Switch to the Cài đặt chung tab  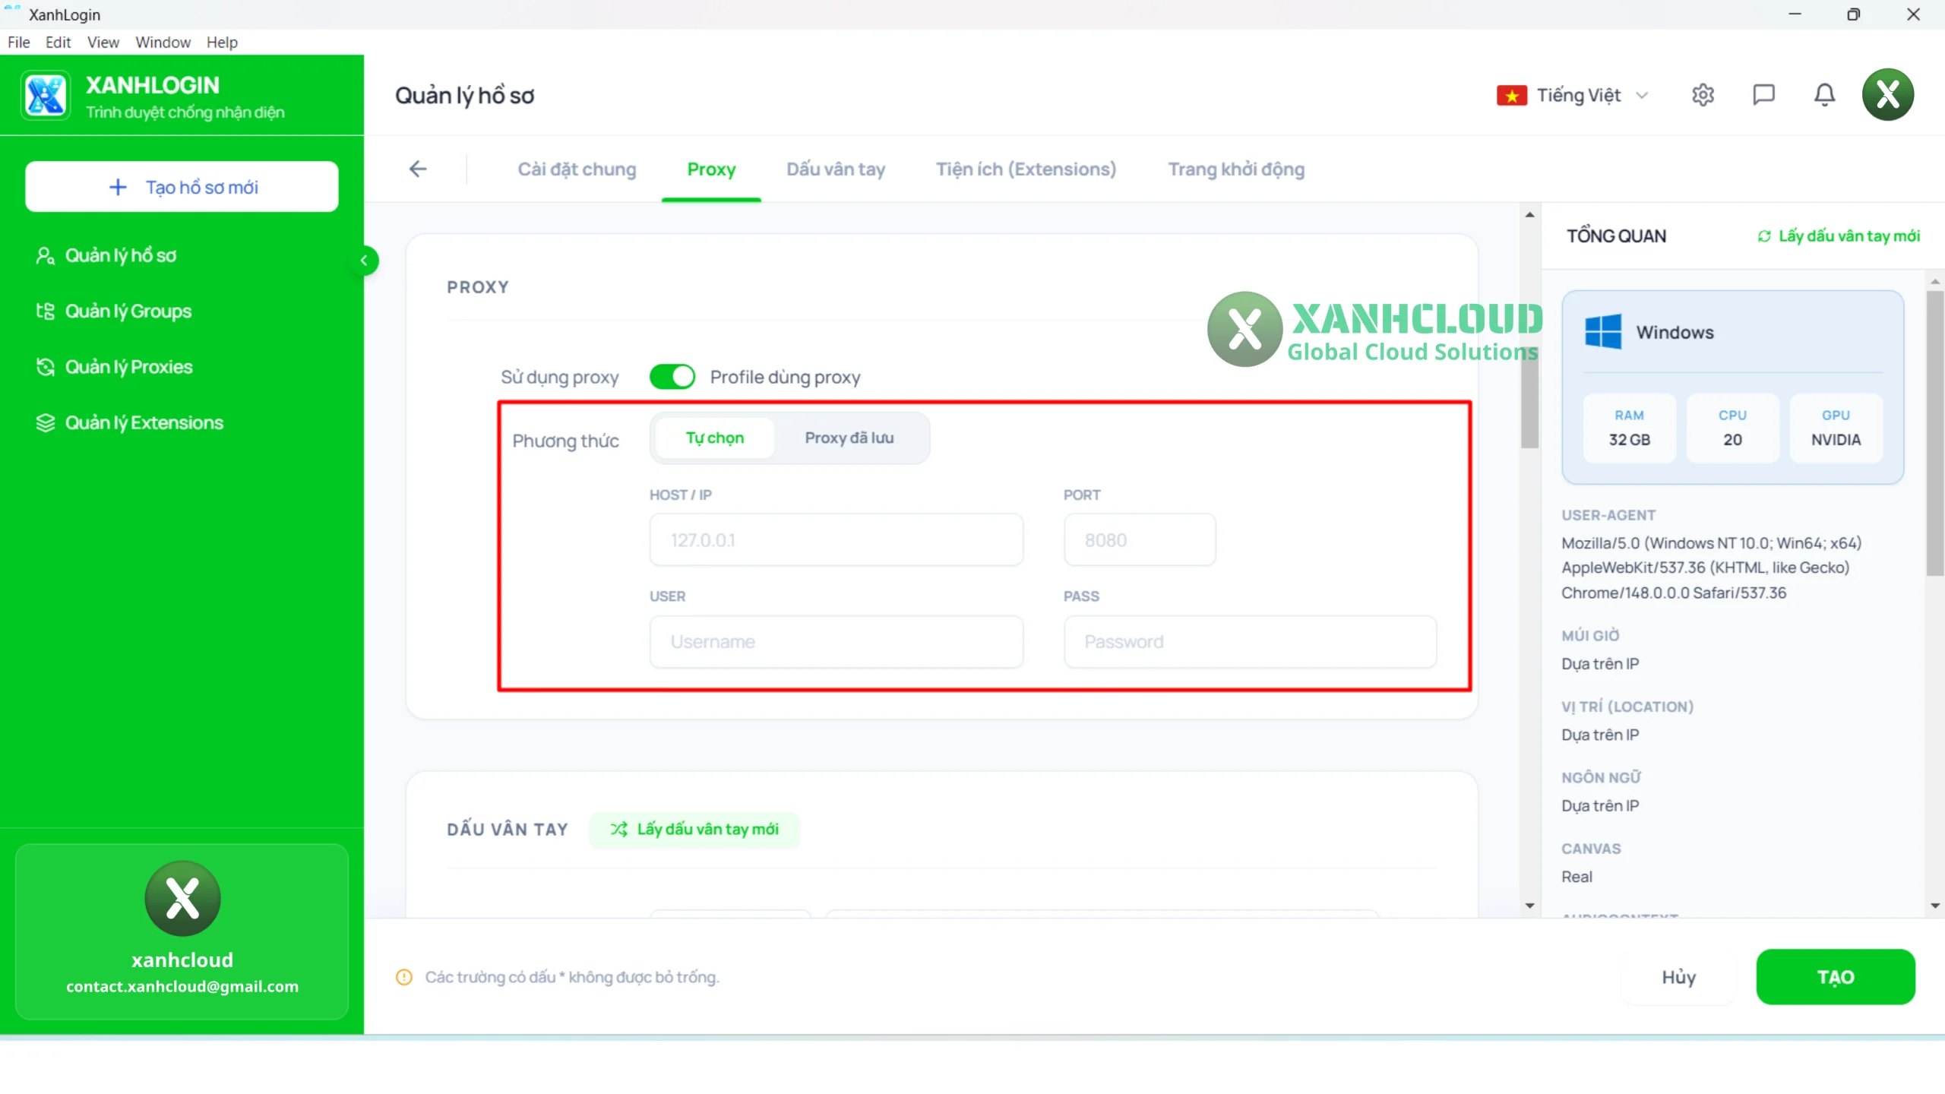577,169
